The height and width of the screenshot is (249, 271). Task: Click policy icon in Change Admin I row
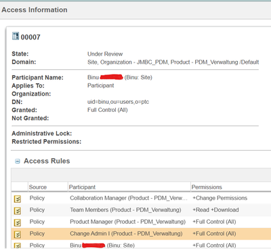point(18,234)
